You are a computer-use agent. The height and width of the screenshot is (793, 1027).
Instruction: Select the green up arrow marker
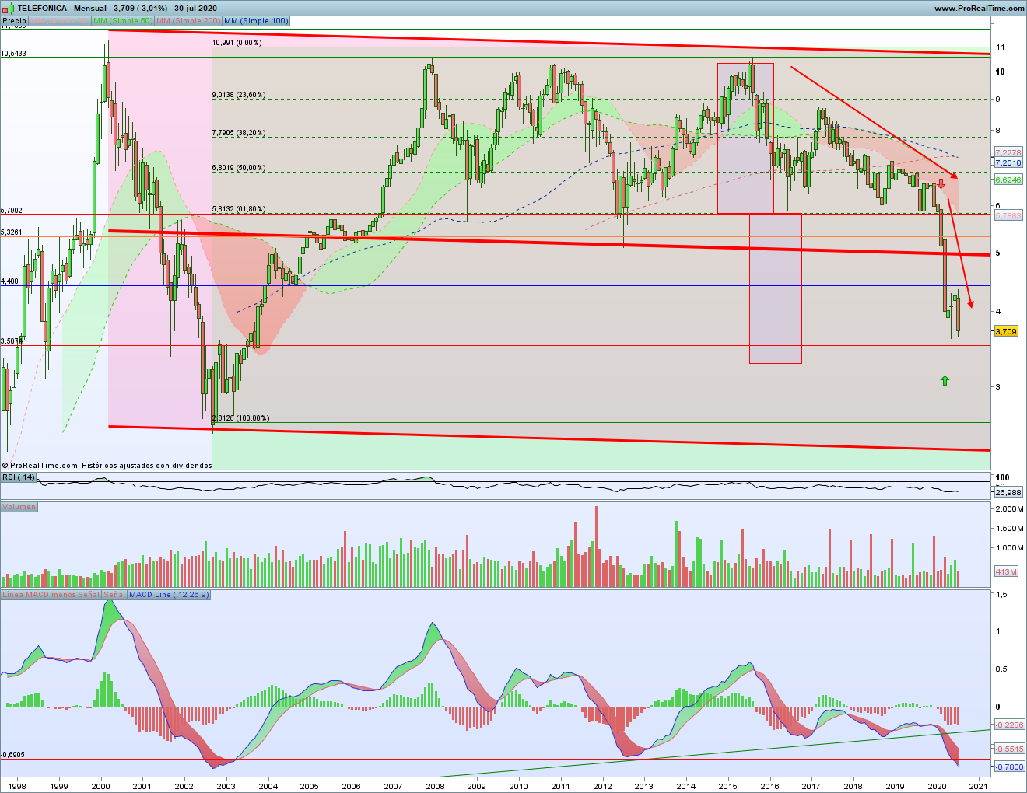tap(945, 380)
